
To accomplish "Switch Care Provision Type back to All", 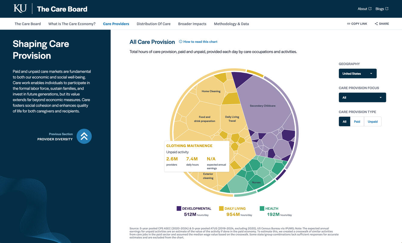I will coord(344,121).
